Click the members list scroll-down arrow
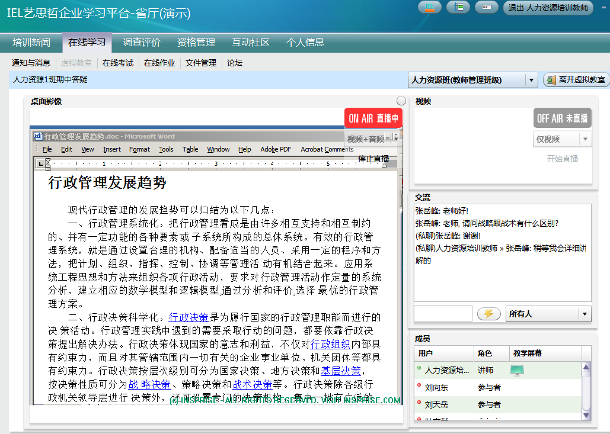610x434 pixels. [x=586, y=416]
